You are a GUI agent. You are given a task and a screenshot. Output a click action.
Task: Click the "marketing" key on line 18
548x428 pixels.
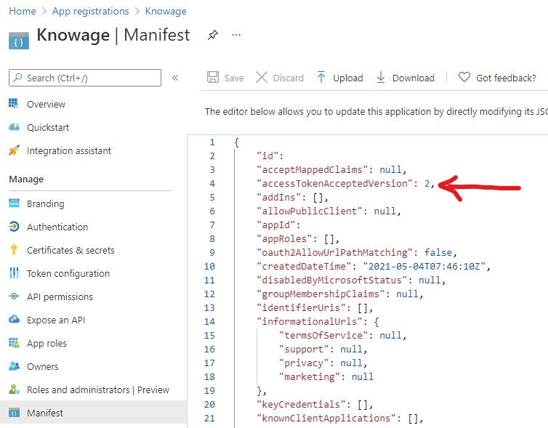(x=310, y=376)
